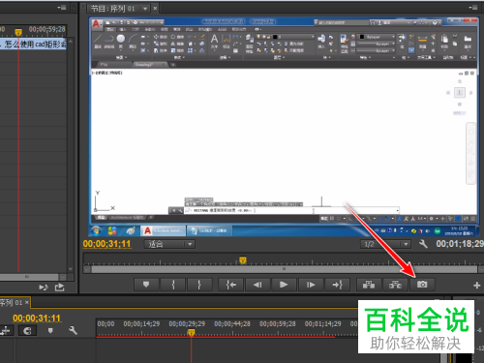Play the sequence in Program monitor

[284, 285]
